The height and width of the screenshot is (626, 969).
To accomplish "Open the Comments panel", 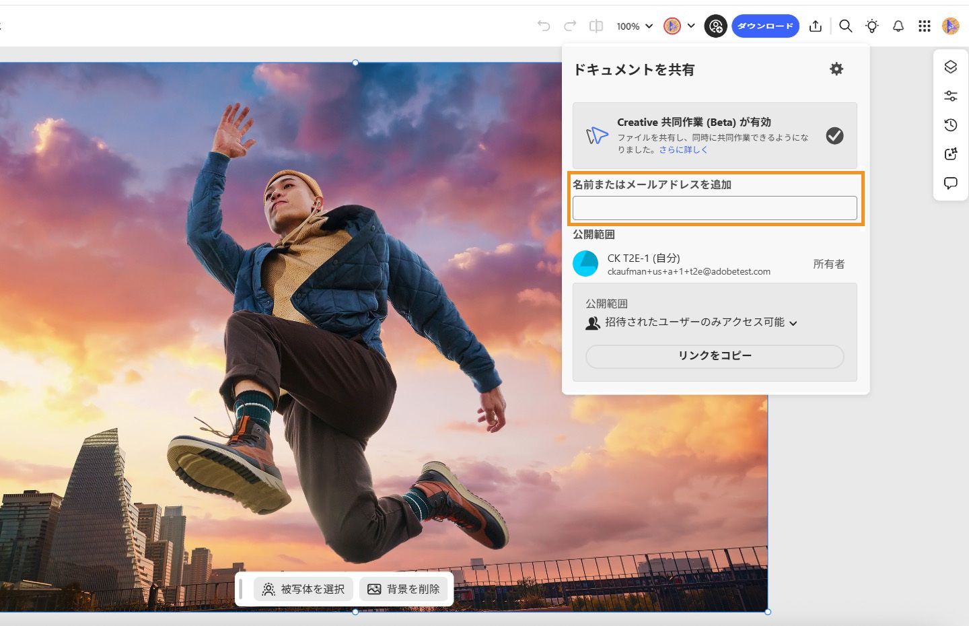I will pyautogui.click(x=950, y=182).
